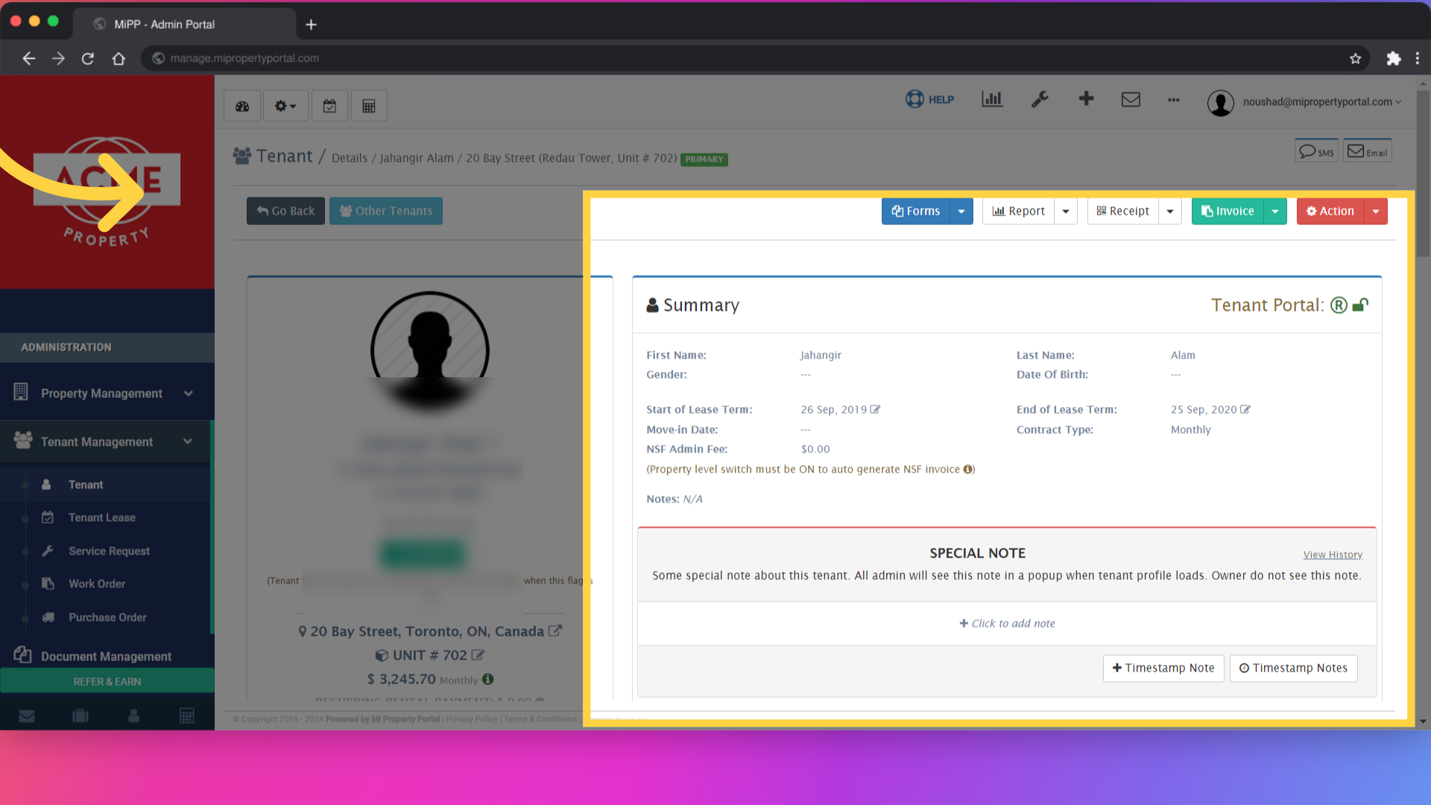The width and height of the screenshot is (1431, 805).
Task: Select Service Request in sidebar
Action: coord(109,551)
